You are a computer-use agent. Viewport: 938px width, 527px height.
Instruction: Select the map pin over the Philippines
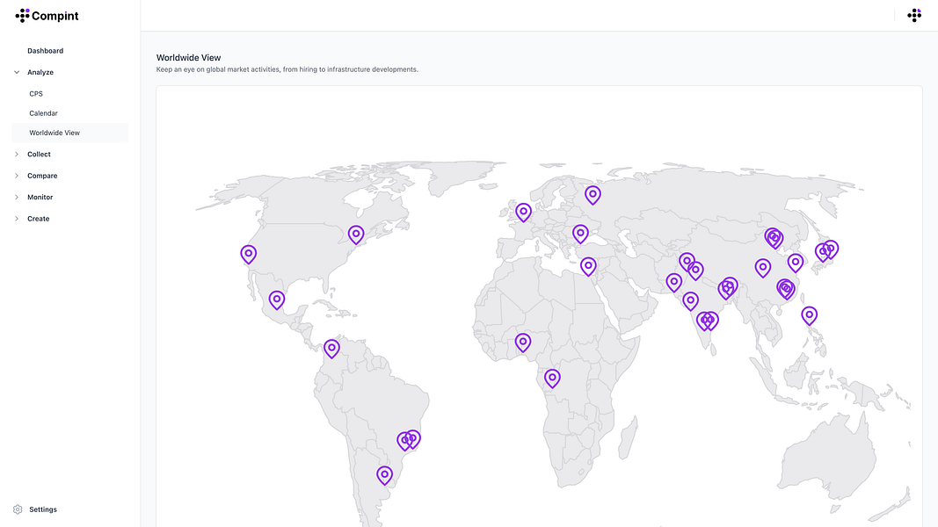pos(810,314)
